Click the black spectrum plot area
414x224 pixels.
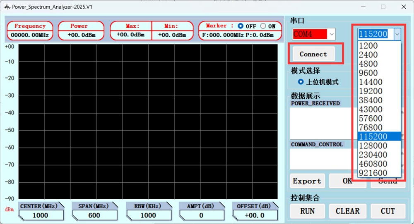point(148,122)
